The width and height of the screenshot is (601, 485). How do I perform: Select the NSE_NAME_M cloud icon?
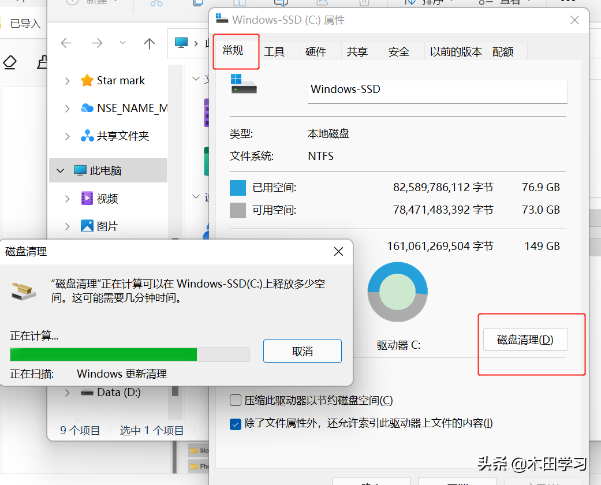pyautogui.click(x=87, y=109)
